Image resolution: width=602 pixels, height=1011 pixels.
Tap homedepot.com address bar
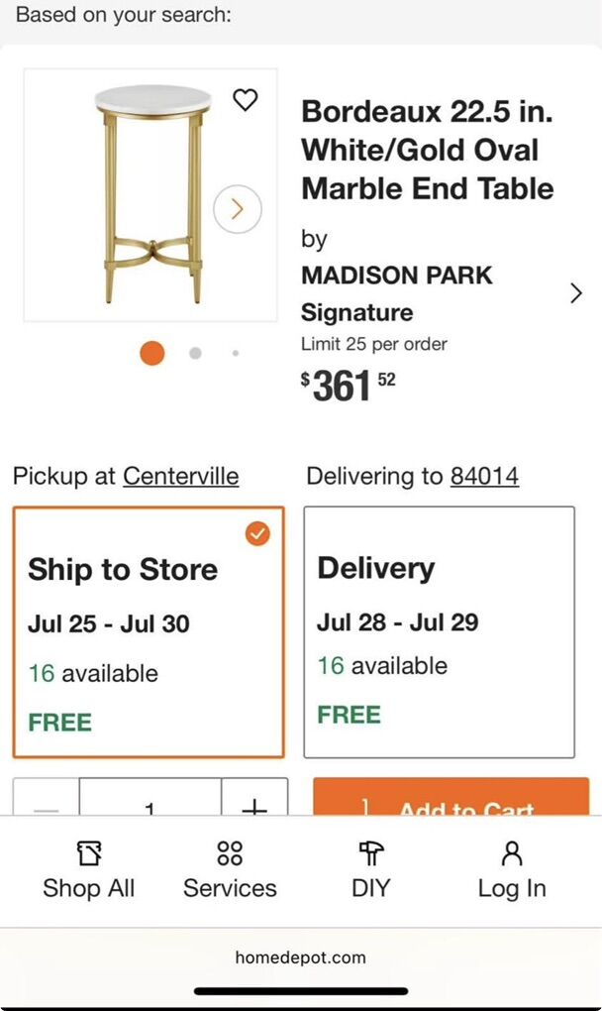tap(301, 957)
